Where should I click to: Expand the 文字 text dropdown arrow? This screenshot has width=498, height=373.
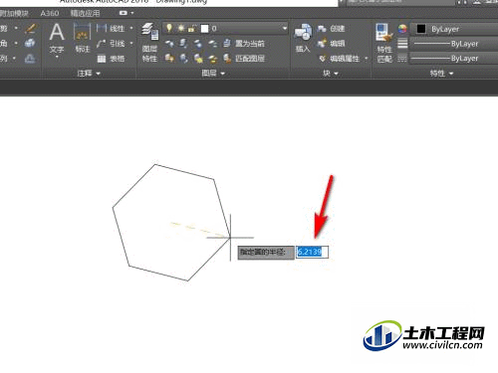click(57, 57)
